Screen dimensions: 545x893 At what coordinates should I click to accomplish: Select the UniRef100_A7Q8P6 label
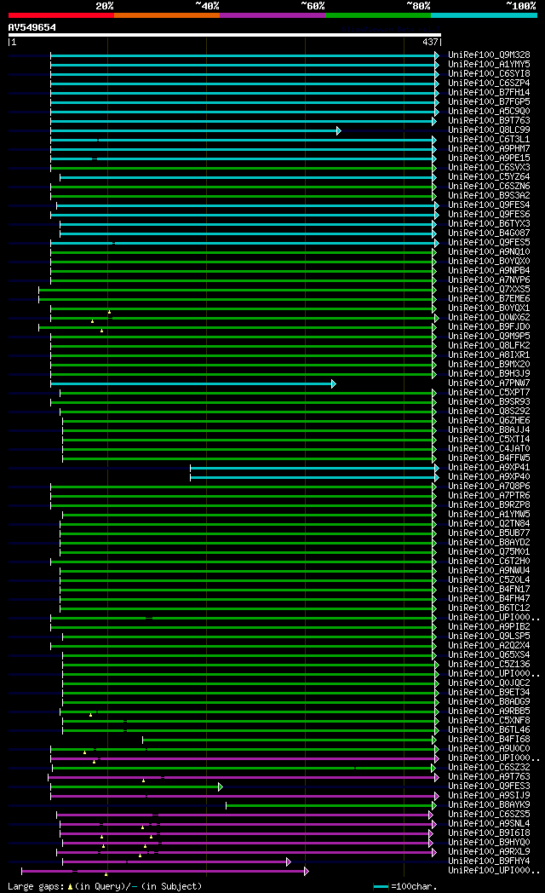(x=489, y=487)
